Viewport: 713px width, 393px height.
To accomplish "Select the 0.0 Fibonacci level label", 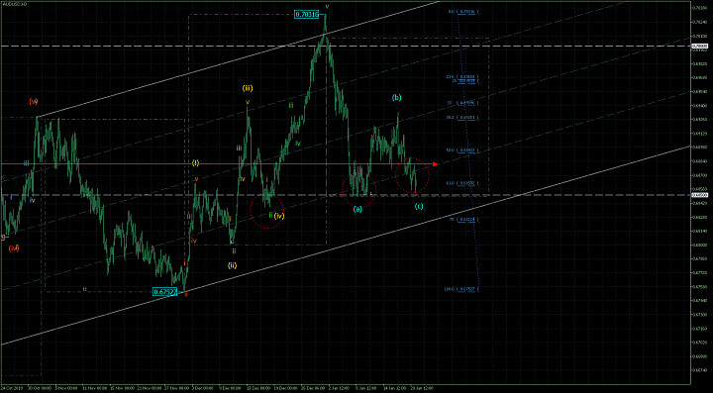I will pos(463,11).
